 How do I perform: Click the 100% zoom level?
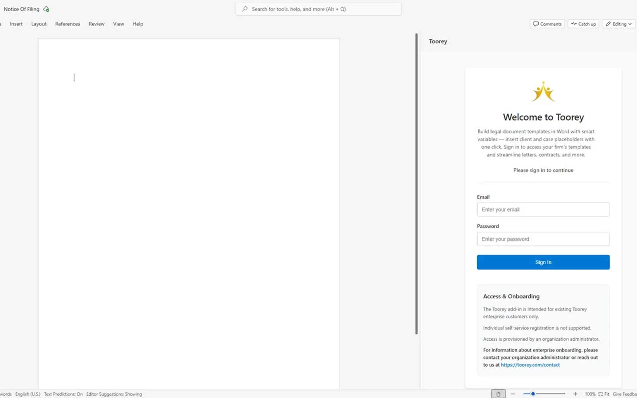[590, 394]
